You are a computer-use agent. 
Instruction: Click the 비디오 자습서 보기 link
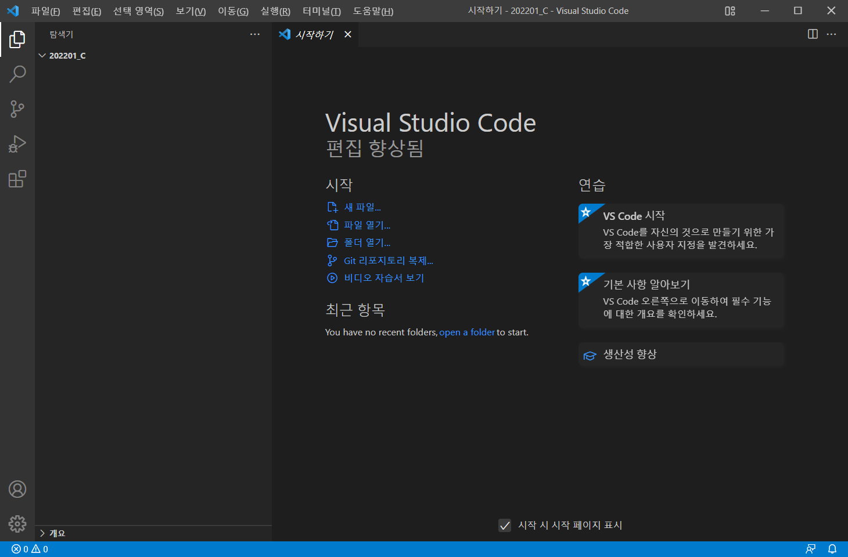click(384, 278)
